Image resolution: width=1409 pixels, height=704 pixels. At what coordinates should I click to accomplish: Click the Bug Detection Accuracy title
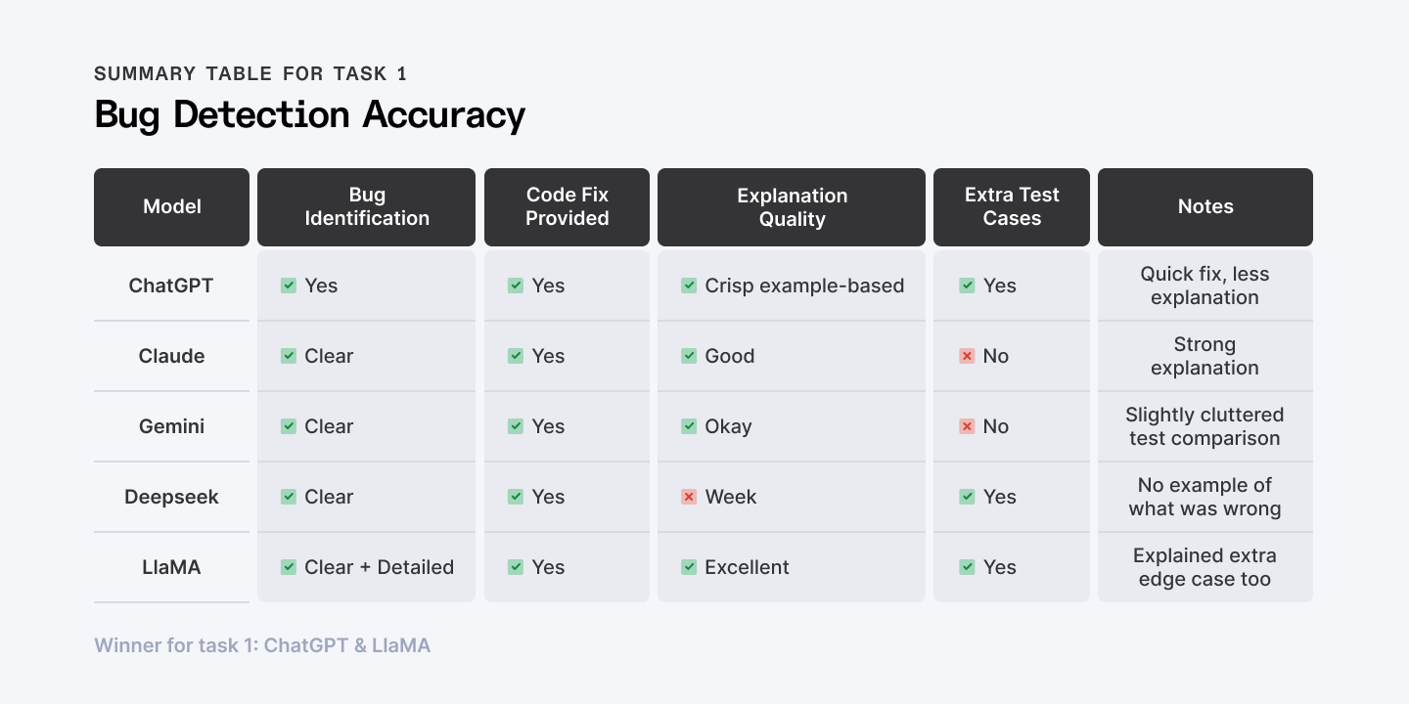[309, 115]
